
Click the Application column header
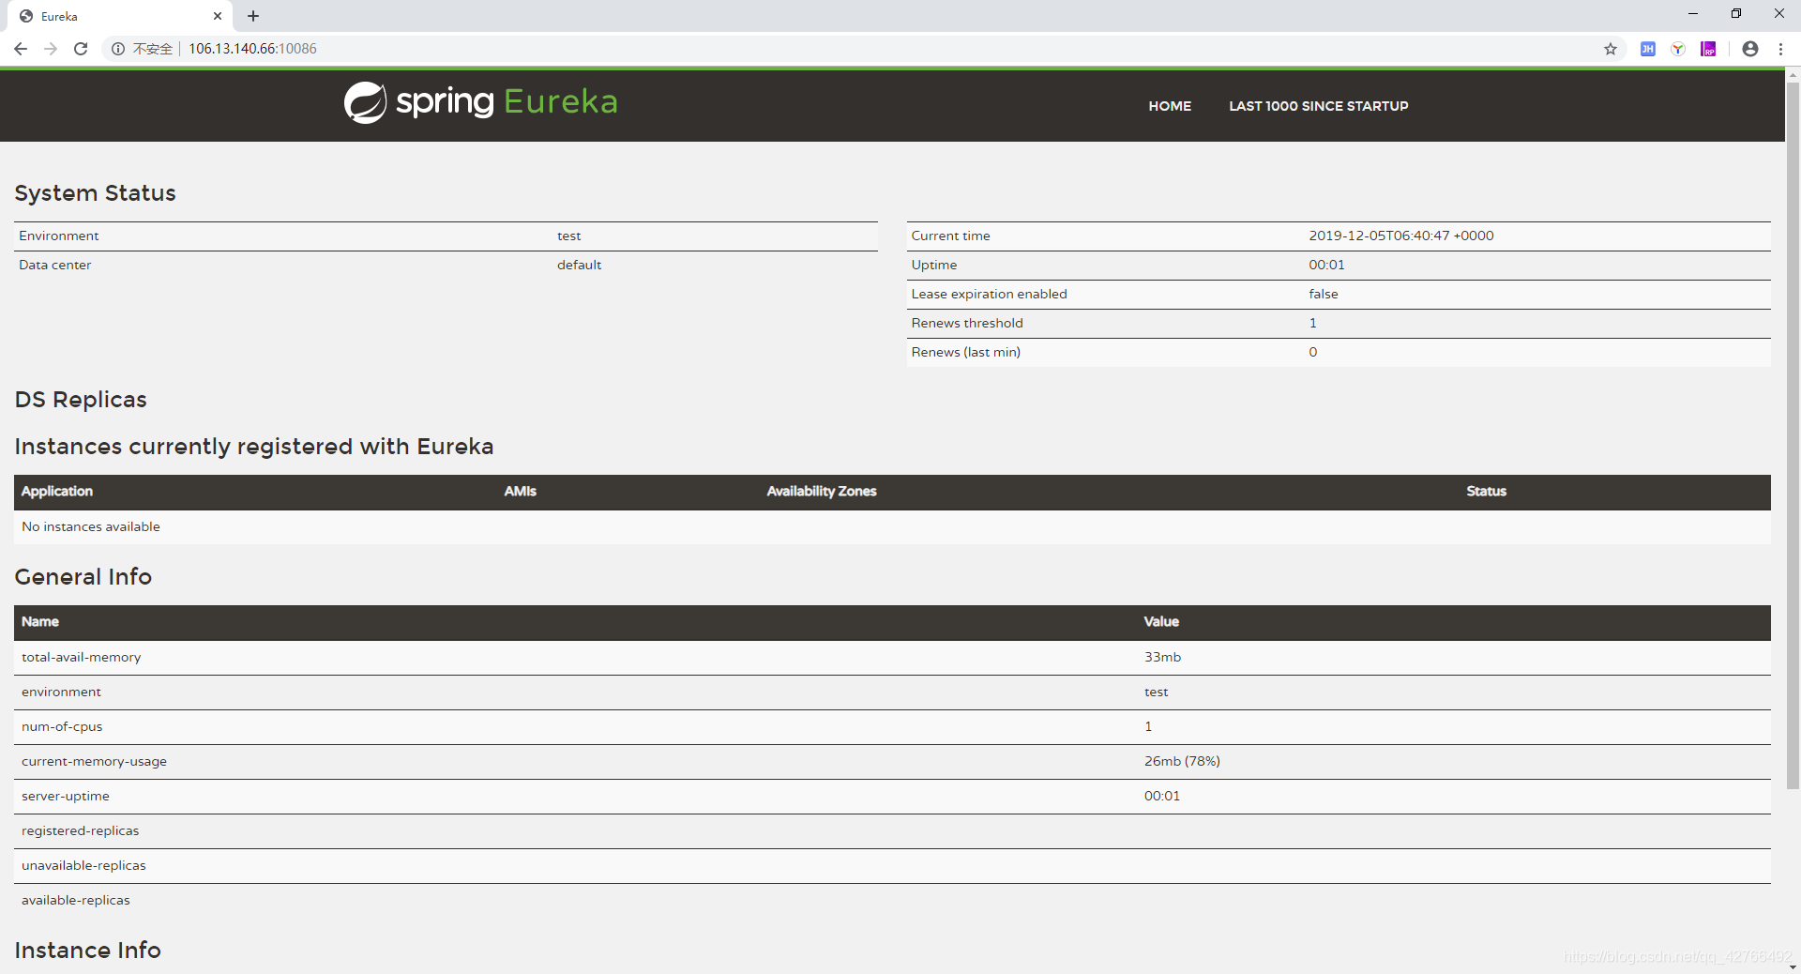(x=57, y=491)
